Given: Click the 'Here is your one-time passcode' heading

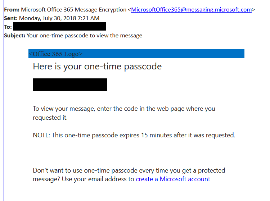Looking at the screenshot, I should tap(97, 67).
